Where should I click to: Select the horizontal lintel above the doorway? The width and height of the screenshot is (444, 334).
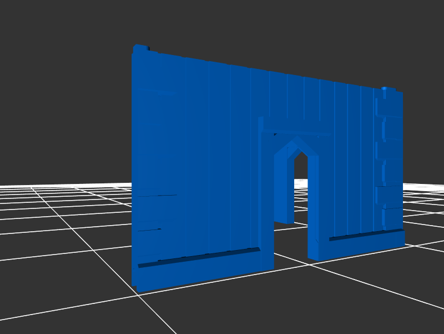[297, 128]
